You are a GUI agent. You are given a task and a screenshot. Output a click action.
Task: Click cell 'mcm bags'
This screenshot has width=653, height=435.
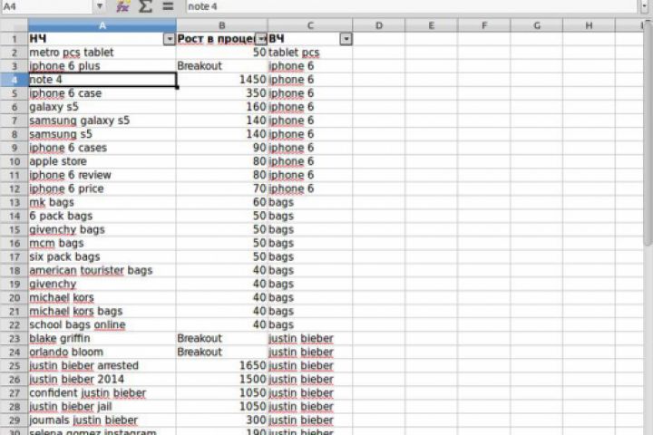pos(102,243)
